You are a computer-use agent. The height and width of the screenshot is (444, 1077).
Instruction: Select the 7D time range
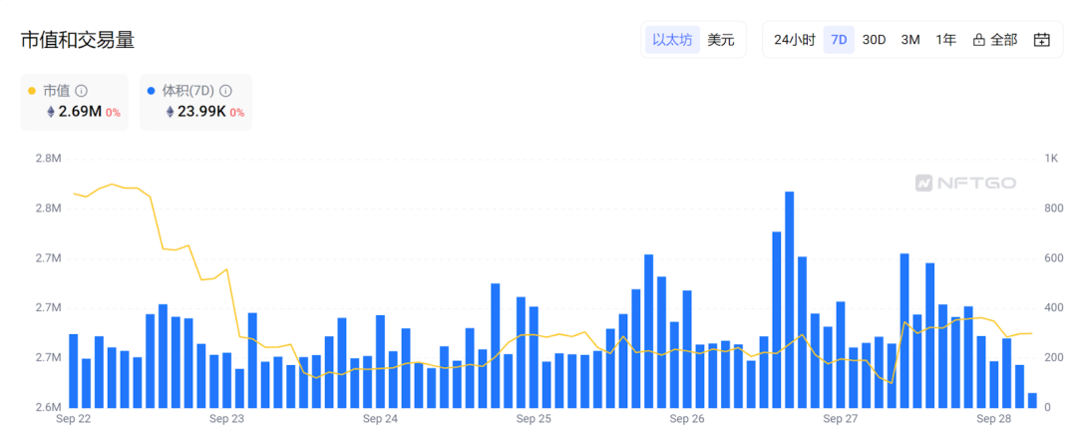point(839,40)
